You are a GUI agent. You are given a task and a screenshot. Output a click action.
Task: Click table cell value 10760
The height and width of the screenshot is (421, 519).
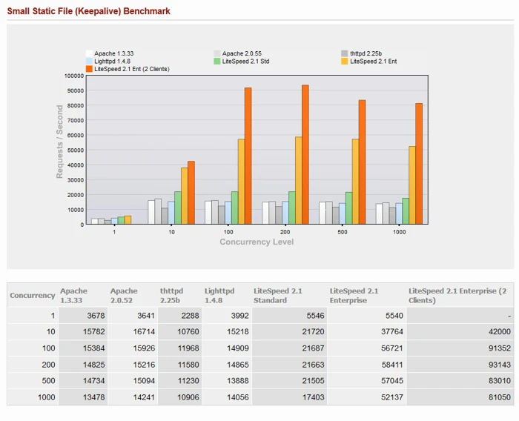[188, 331]
